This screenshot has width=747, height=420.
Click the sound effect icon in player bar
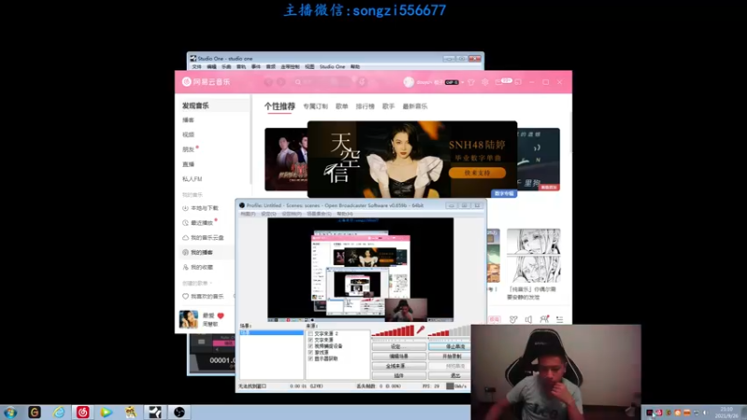point(513,319)
